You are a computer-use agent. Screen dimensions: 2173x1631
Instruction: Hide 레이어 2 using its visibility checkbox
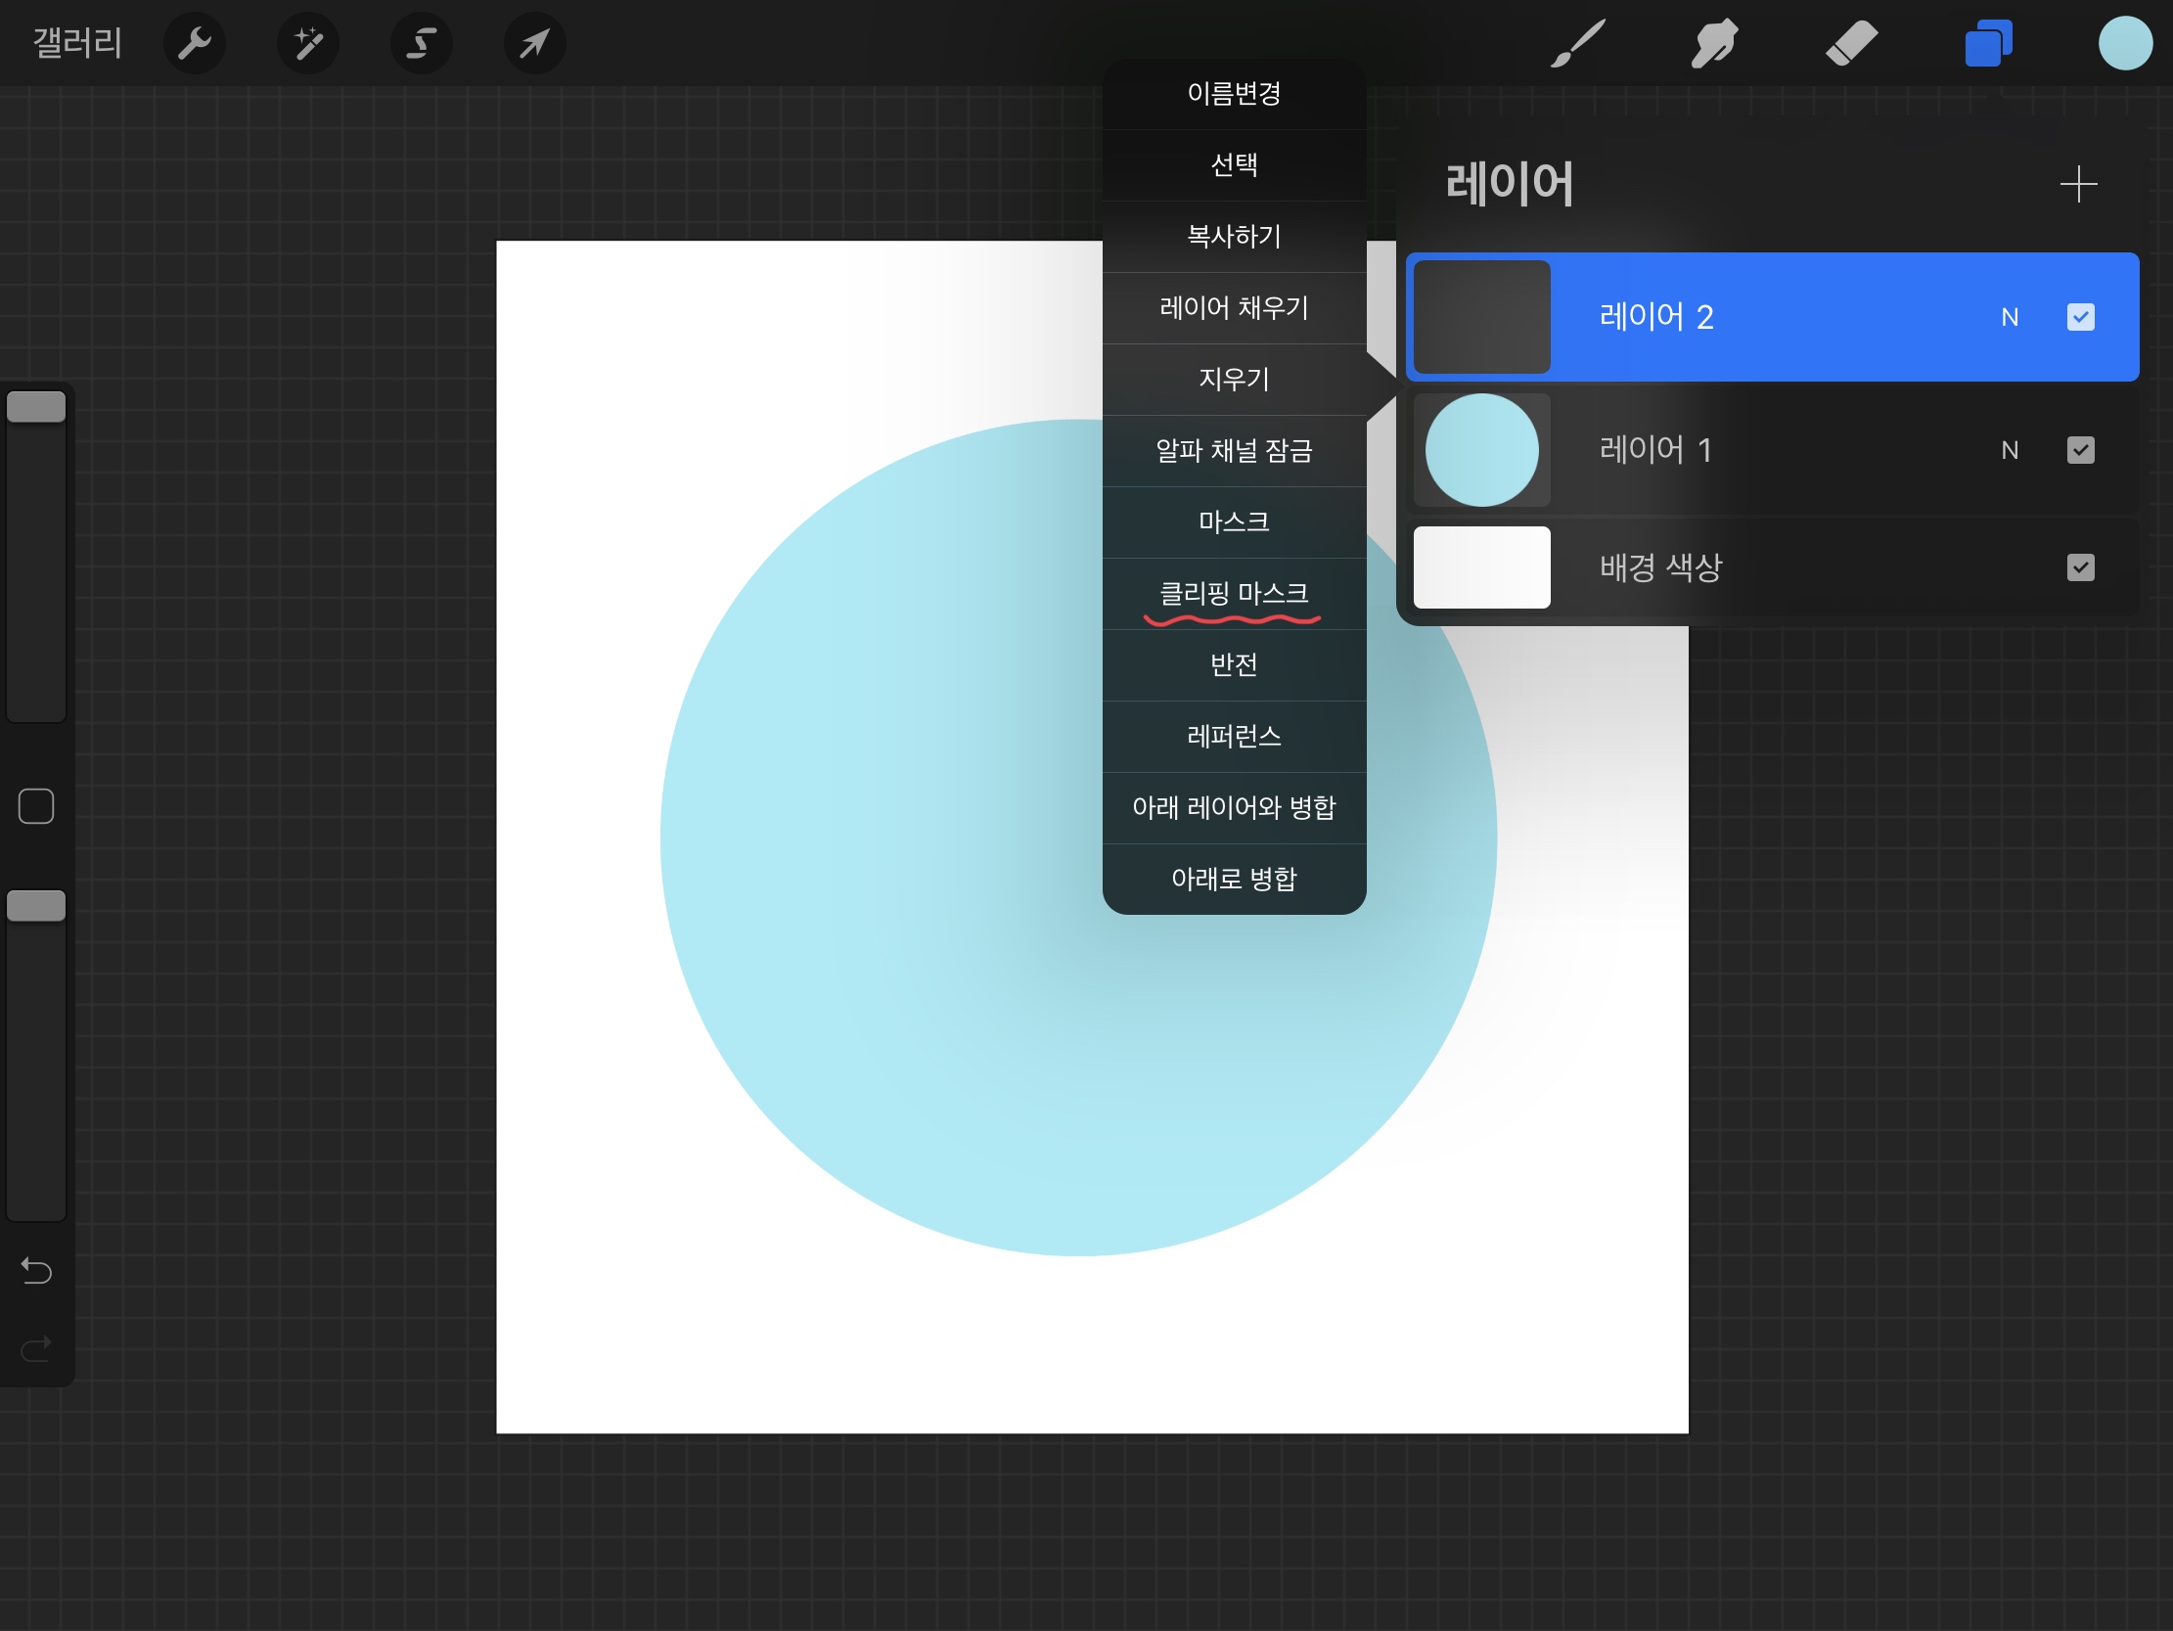click(2080, 317)
